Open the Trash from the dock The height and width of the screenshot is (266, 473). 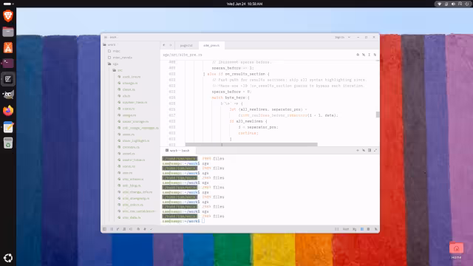[8, 143]
